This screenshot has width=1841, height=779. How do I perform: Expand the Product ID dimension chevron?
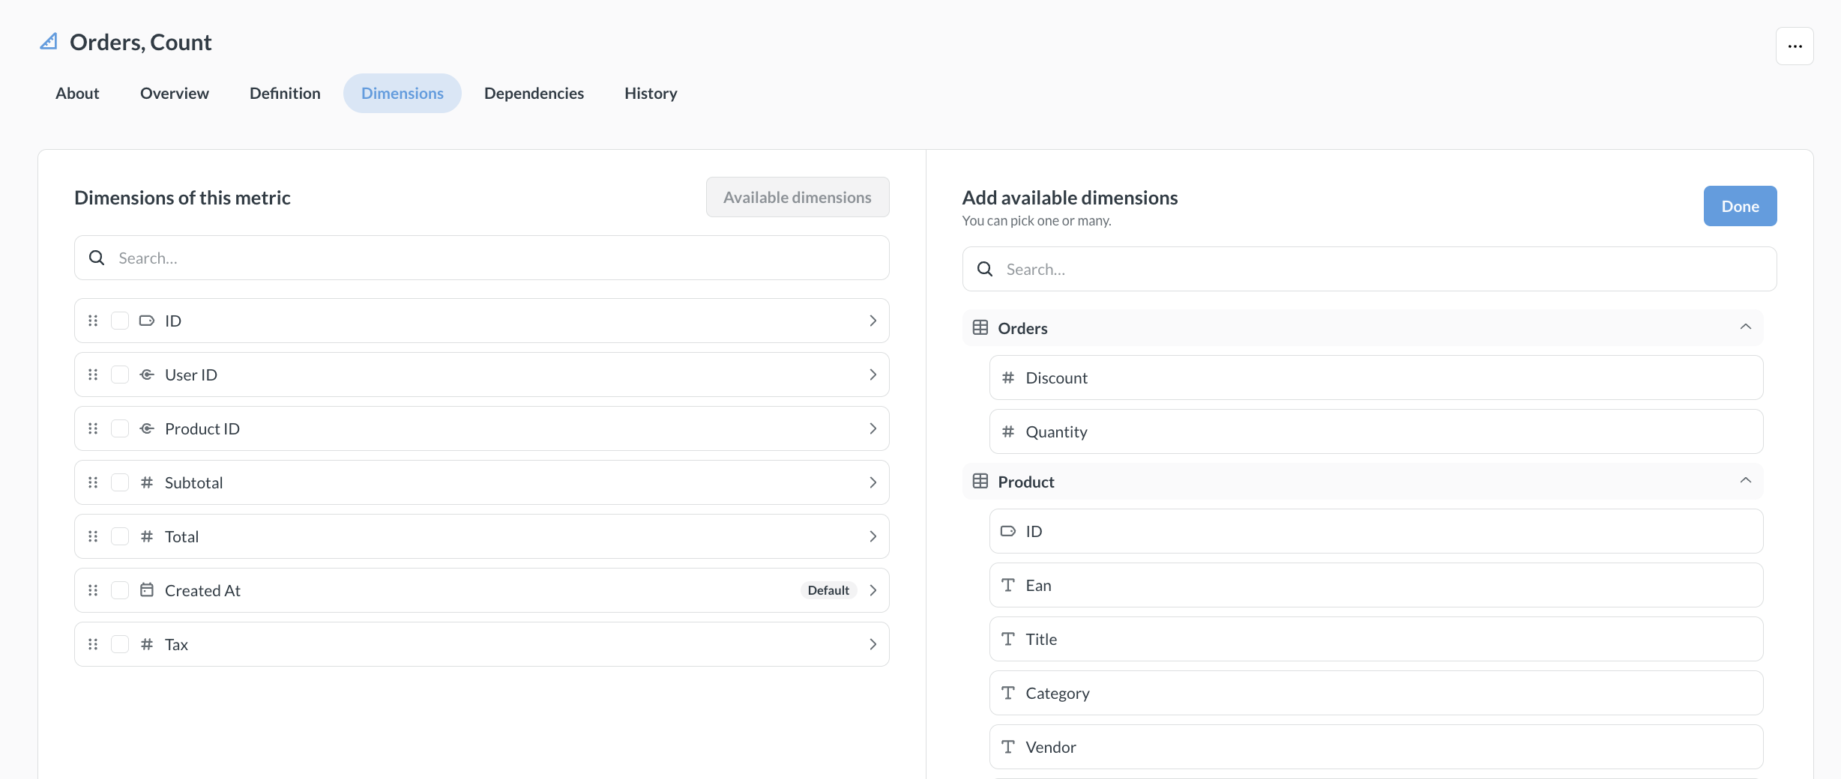873,428
